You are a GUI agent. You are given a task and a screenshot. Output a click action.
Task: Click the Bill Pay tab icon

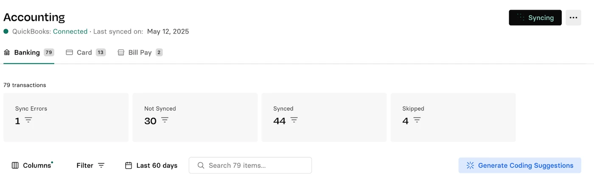121,53
